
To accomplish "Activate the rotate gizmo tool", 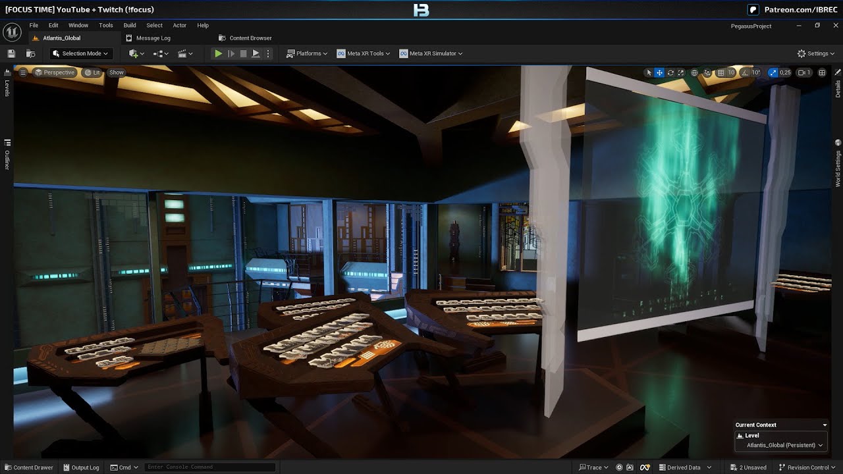I will 670,72.
